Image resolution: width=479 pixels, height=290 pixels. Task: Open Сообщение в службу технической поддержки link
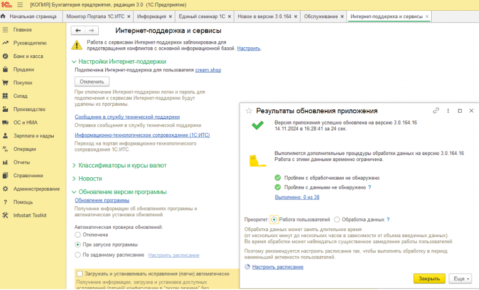click(127, 117)
